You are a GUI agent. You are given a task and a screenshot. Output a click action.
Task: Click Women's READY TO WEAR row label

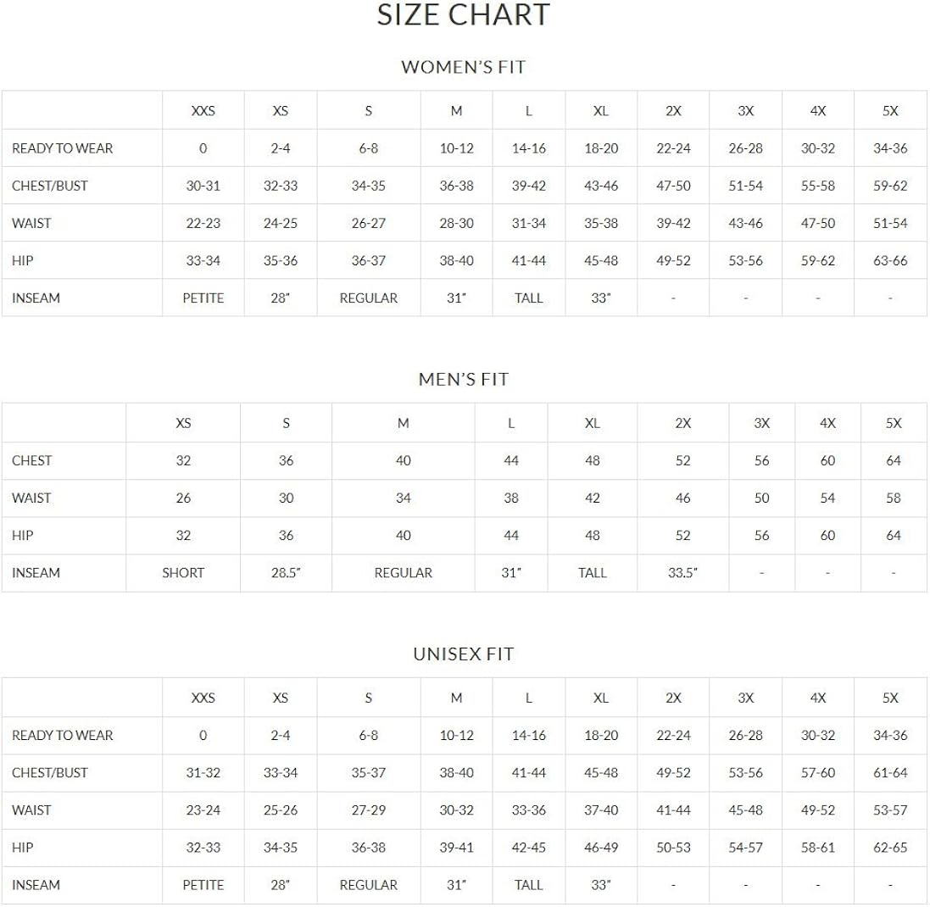click(x=62, y=148)
